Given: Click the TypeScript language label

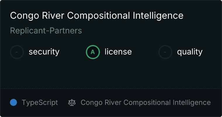Looking at the screenshot, I should point(40,102).
